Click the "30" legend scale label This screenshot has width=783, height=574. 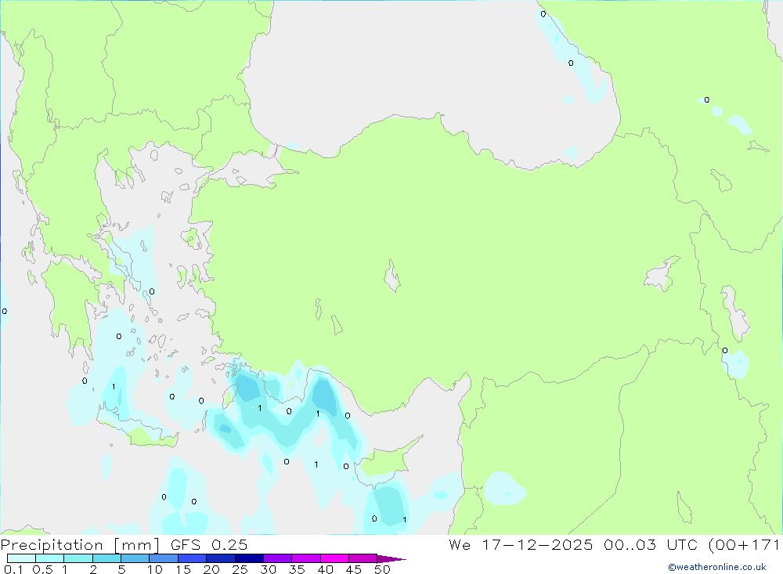tap(269, 569)
